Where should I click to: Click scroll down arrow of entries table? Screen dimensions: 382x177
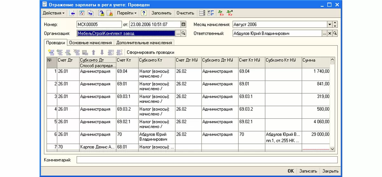[x=332, y=149]
